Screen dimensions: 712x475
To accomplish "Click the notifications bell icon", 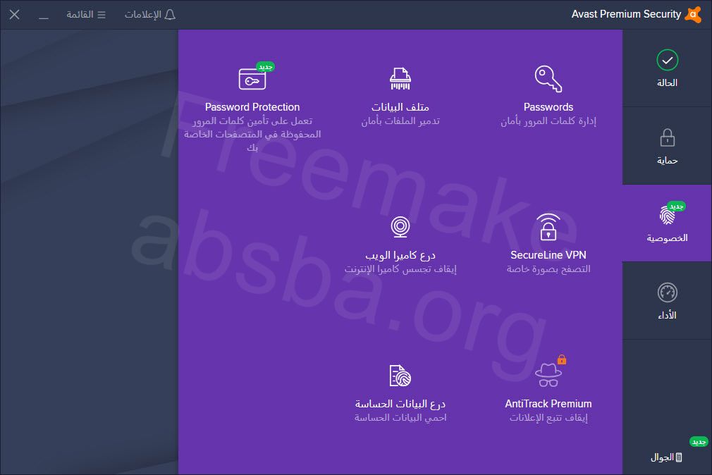I will coord(170,15).
